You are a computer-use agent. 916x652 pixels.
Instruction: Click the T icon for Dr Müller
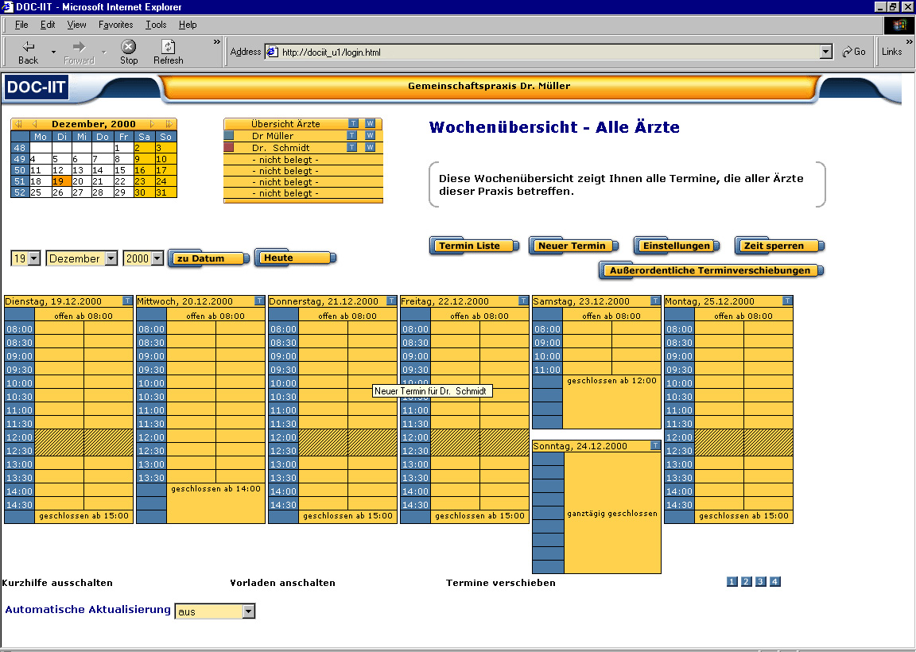coord(351,135)
